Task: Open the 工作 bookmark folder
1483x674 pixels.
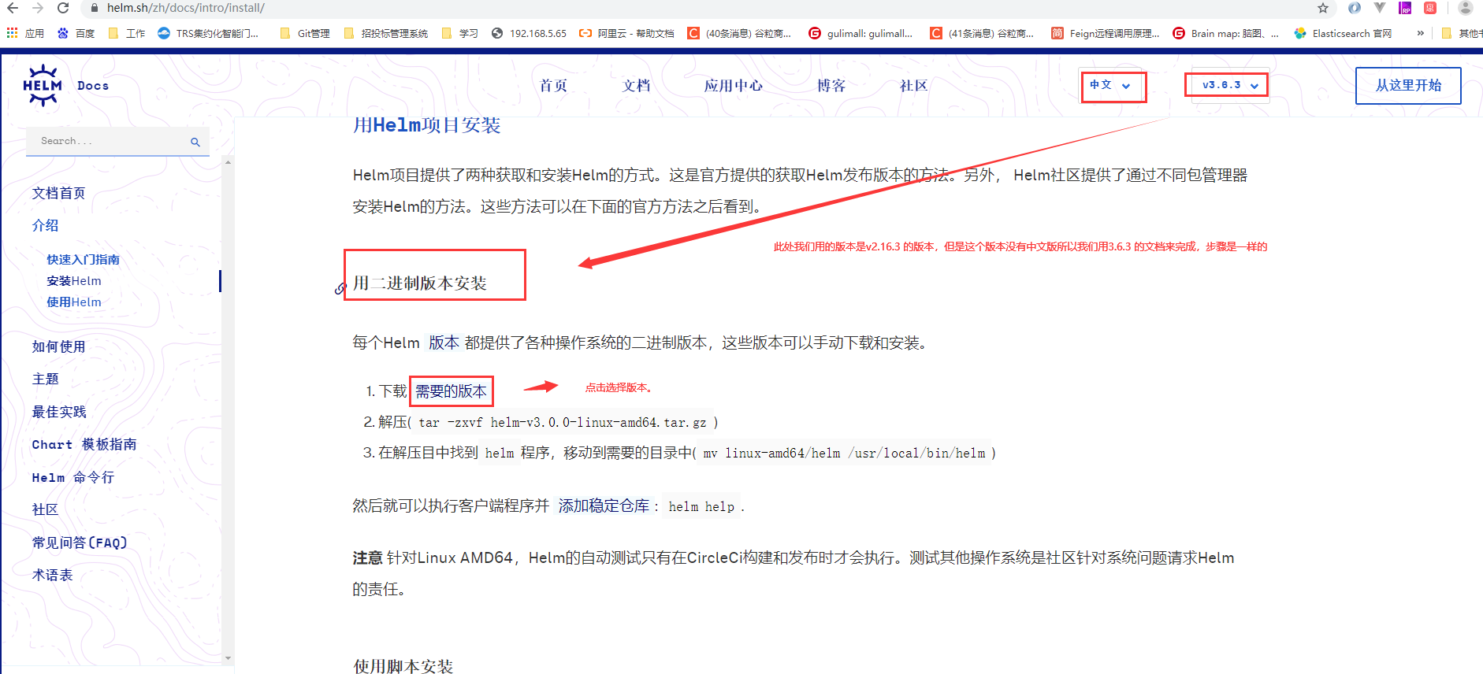Action: click(127, 33)
